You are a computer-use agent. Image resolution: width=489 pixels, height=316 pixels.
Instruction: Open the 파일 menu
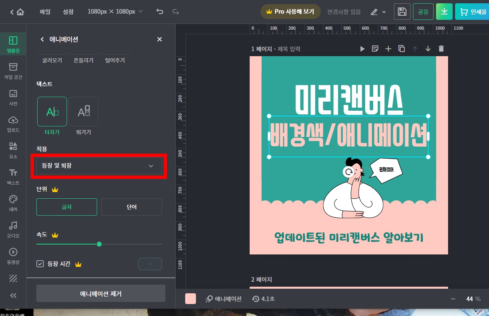pos(45,12)
